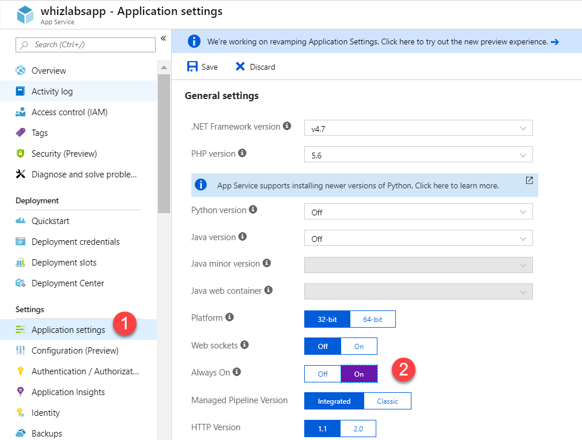582x440 pixels.
Task: Click the Web sockets info icon
Action: coord(244,344)
